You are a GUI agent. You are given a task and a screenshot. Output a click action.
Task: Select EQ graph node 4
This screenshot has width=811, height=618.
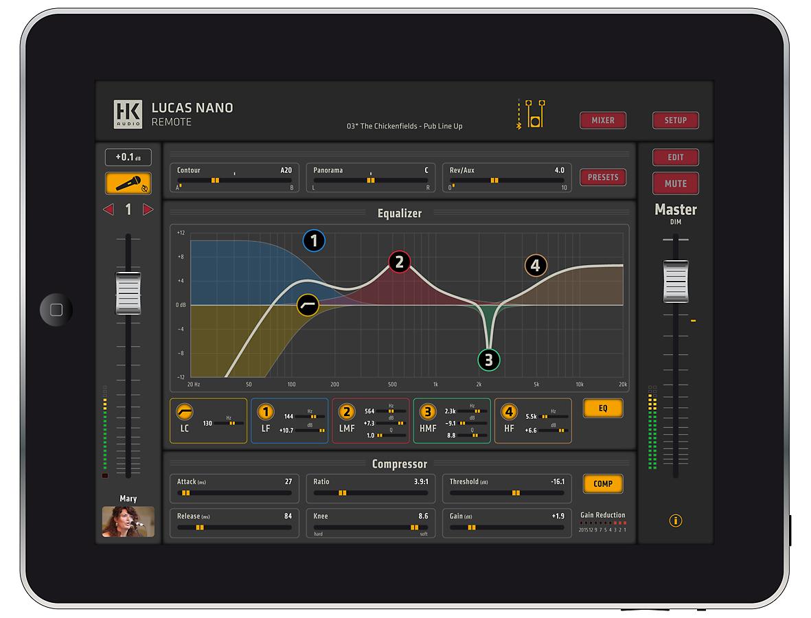click(x=536, y=266)
